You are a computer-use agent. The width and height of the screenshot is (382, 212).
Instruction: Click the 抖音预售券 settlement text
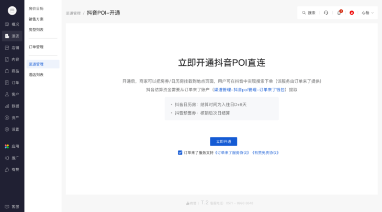202,113
